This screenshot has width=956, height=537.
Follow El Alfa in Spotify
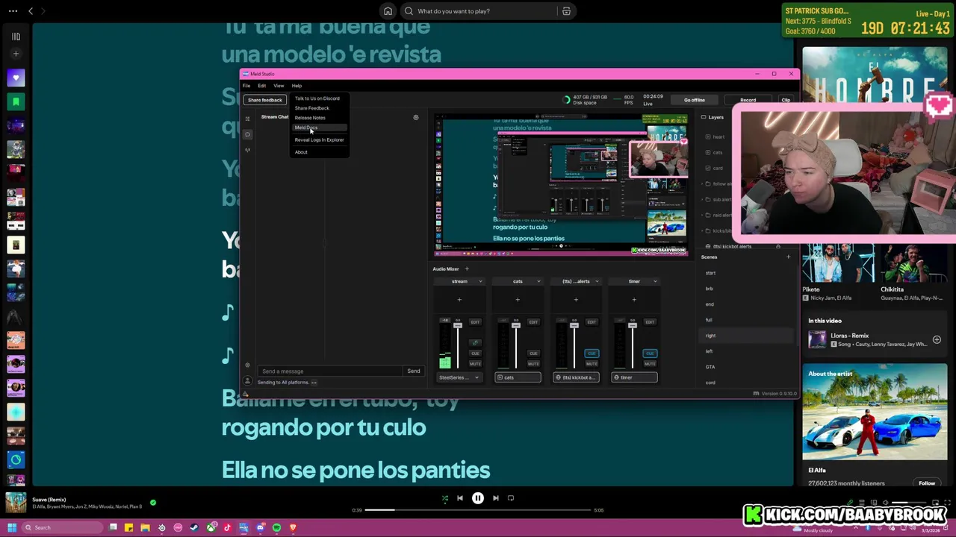coord(927,483)
